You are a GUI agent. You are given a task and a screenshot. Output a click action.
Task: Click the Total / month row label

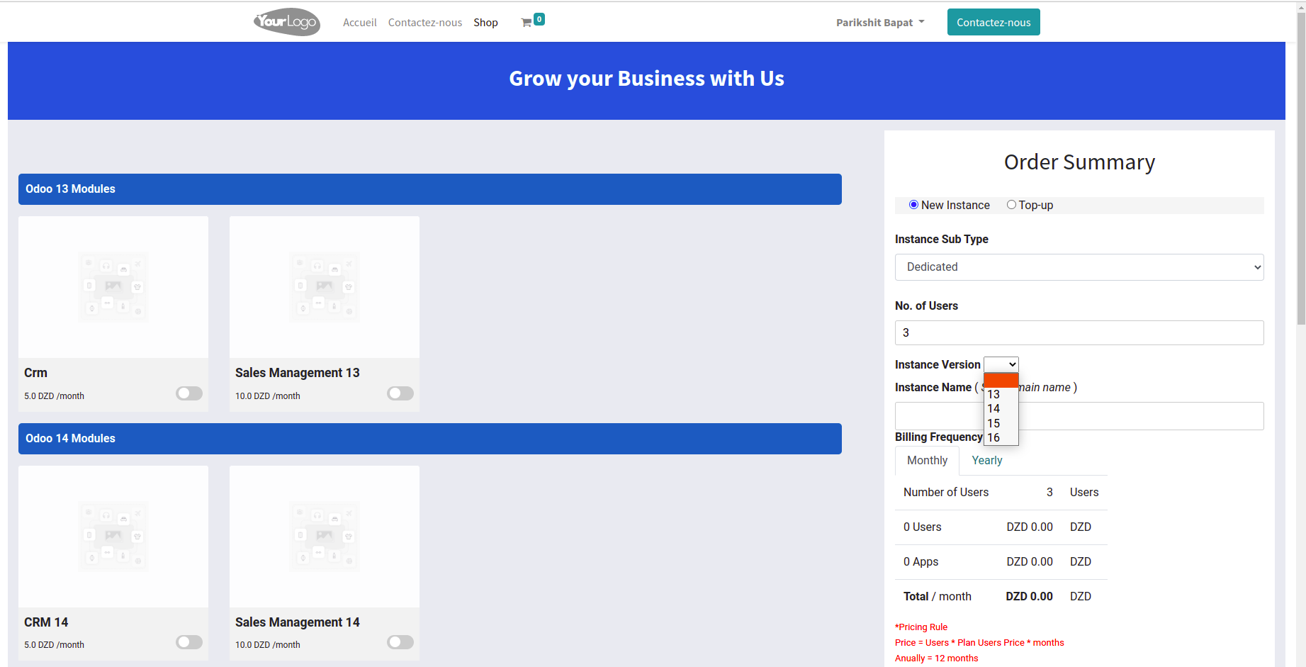(938, 597)
